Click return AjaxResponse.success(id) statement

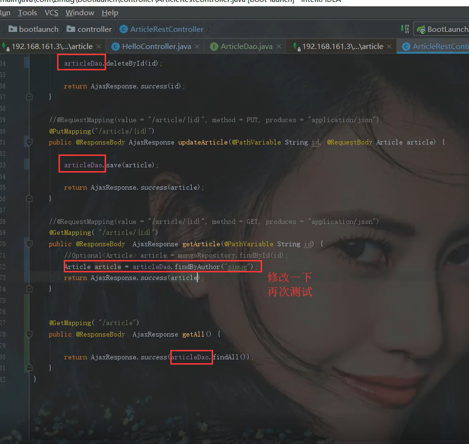click(x=125, y=86)
